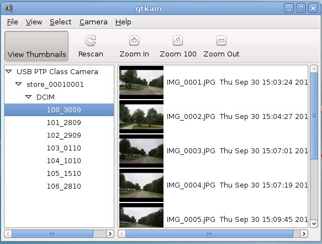Select the IMG_0001.JPG thumbnail
Image resolution: width=322 pixels, height=244 pixels.
pyautogui.click(x=141, y=82)
